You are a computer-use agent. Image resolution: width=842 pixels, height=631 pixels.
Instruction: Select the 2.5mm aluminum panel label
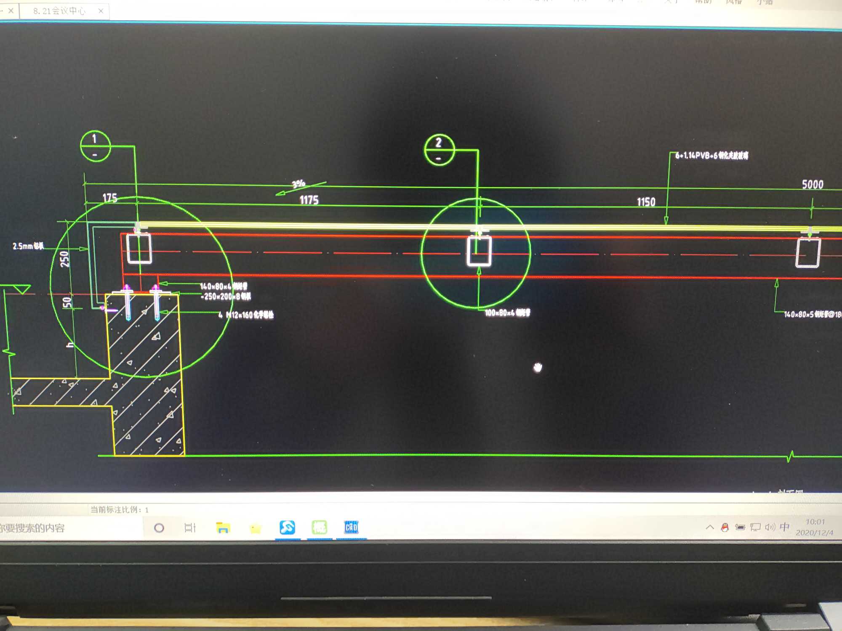click(28, 246)
